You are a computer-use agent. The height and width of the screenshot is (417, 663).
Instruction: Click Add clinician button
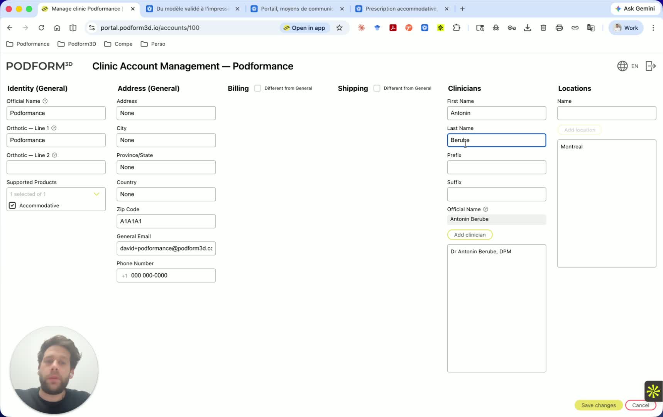point(470,235)
